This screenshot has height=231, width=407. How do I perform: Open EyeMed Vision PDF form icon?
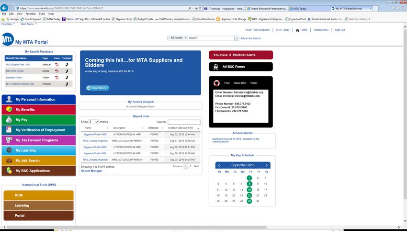point(57,78)
